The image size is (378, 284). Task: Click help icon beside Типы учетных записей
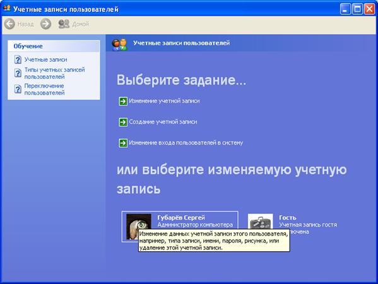(x=18, y=73)
